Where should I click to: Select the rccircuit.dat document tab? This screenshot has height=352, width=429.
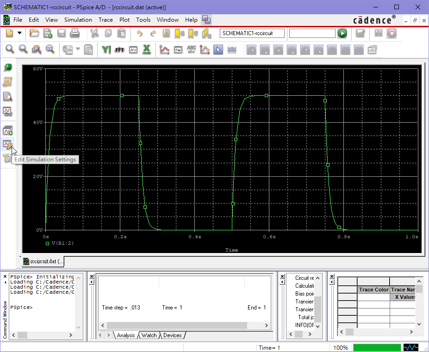coord(43,261)
